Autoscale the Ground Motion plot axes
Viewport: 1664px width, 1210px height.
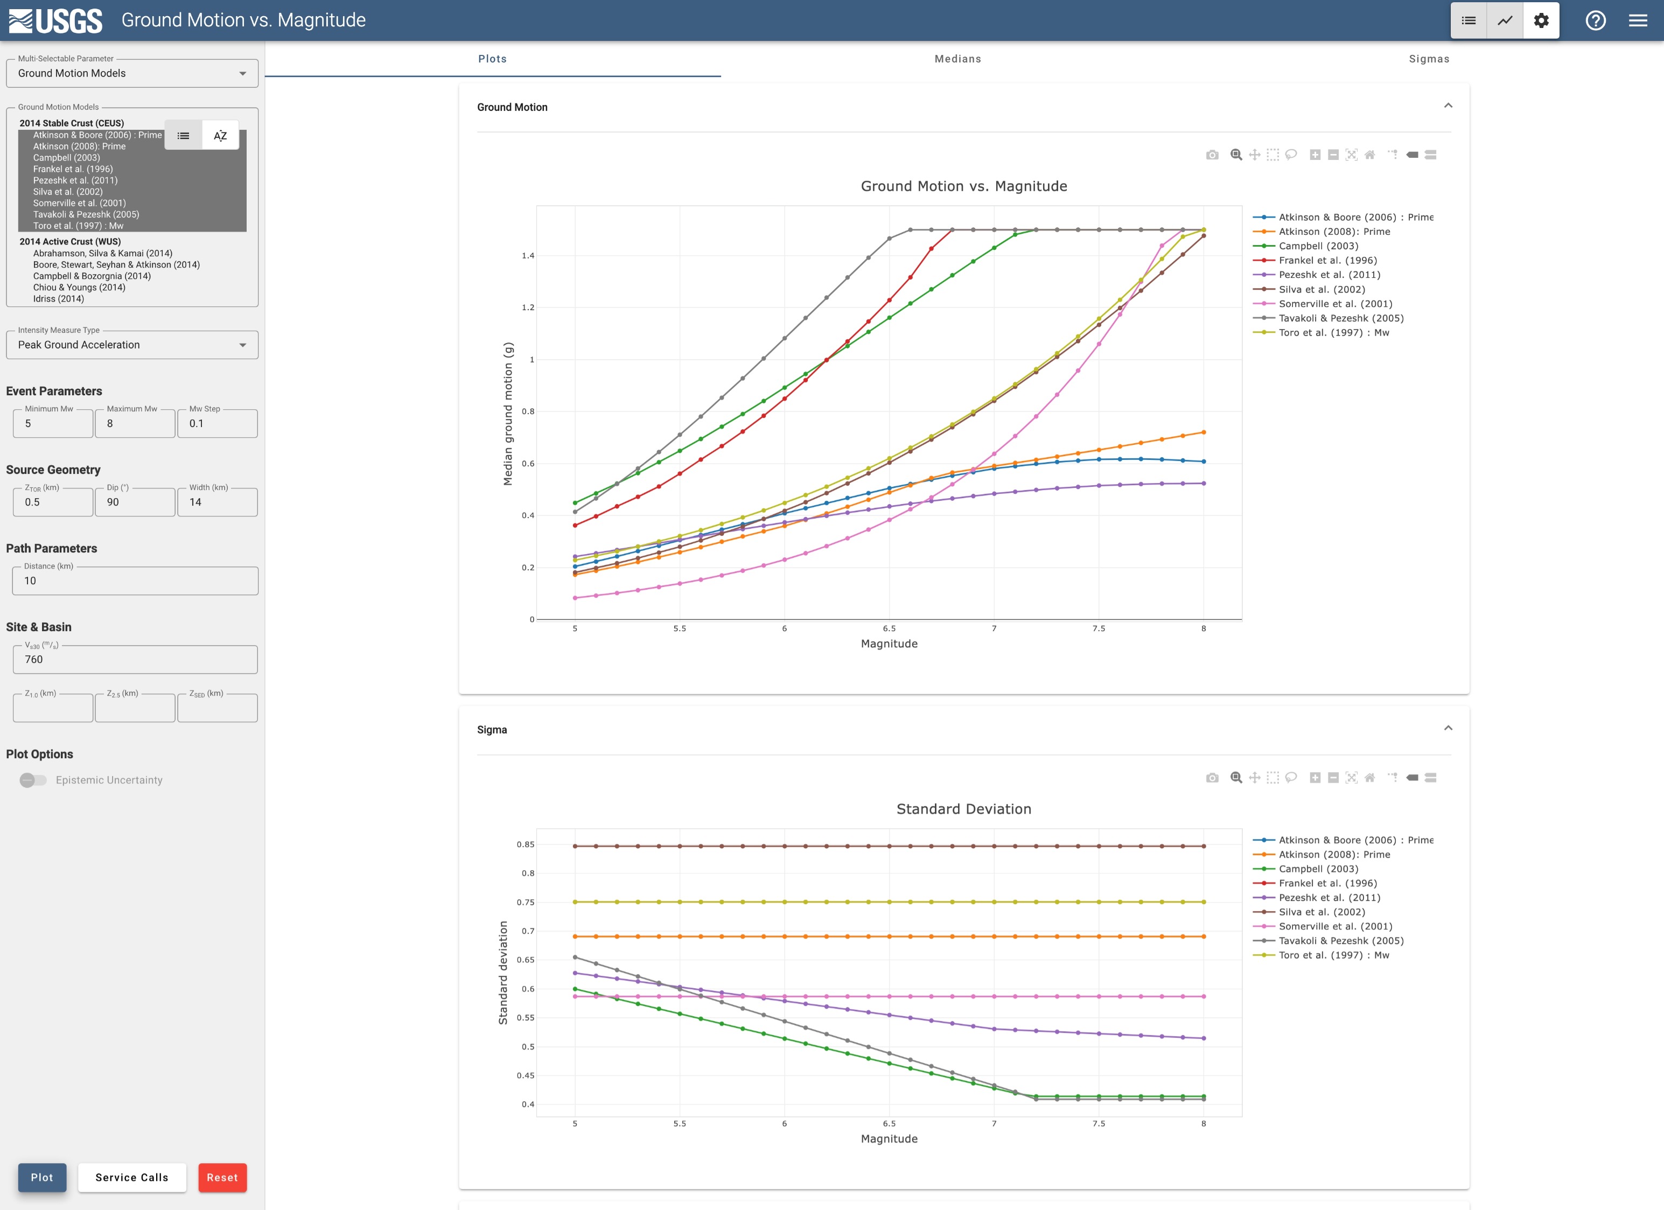tap(1352, 155)
